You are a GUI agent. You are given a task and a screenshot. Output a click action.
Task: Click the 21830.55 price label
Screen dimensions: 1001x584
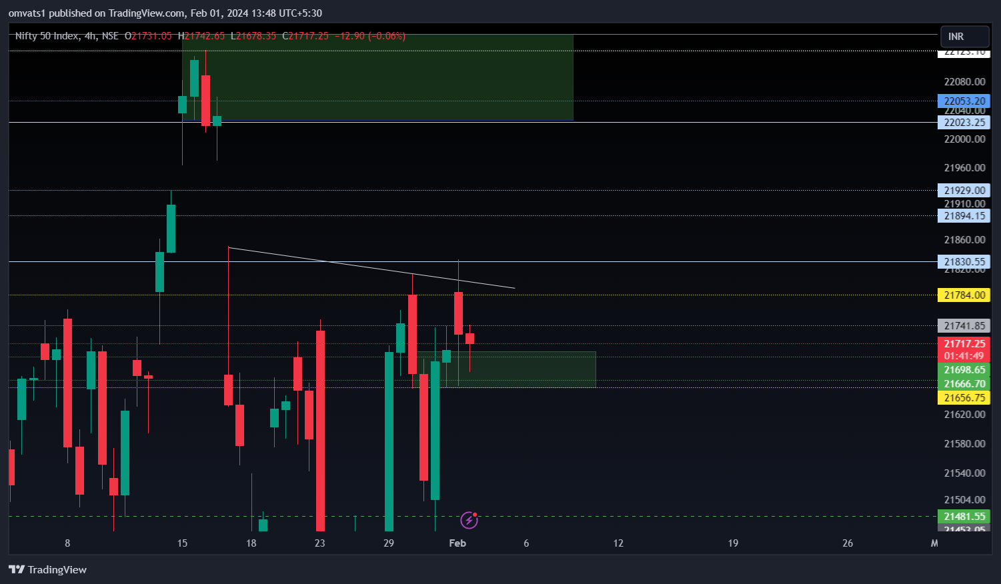pyautogui.click(x=964, y=262)
